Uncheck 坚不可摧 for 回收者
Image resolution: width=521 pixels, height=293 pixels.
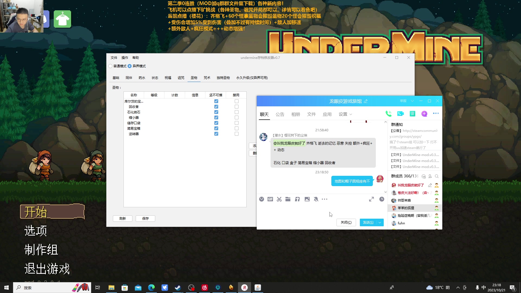(x=216, y=107)
